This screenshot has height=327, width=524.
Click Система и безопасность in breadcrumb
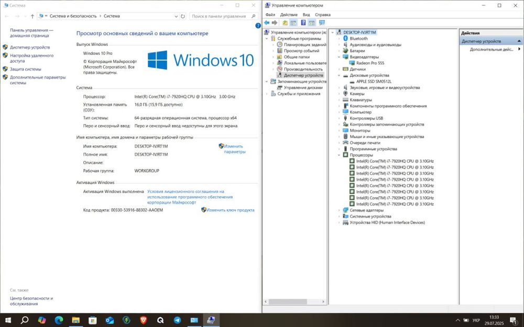(73, 16)
